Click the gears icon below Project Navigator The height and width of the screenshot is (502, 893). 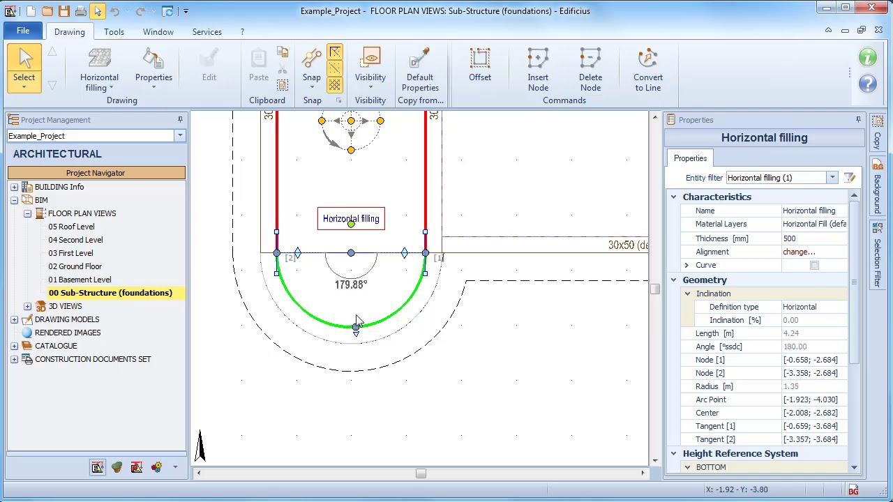(156, 467)
